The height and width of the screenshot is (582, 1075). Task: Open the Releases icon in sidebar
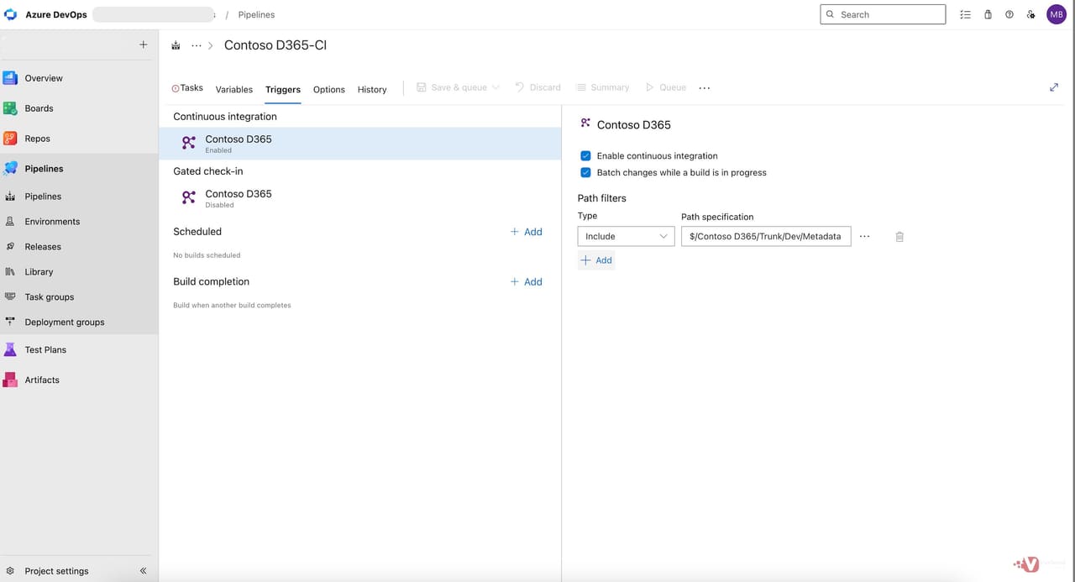tap(10, 247)
